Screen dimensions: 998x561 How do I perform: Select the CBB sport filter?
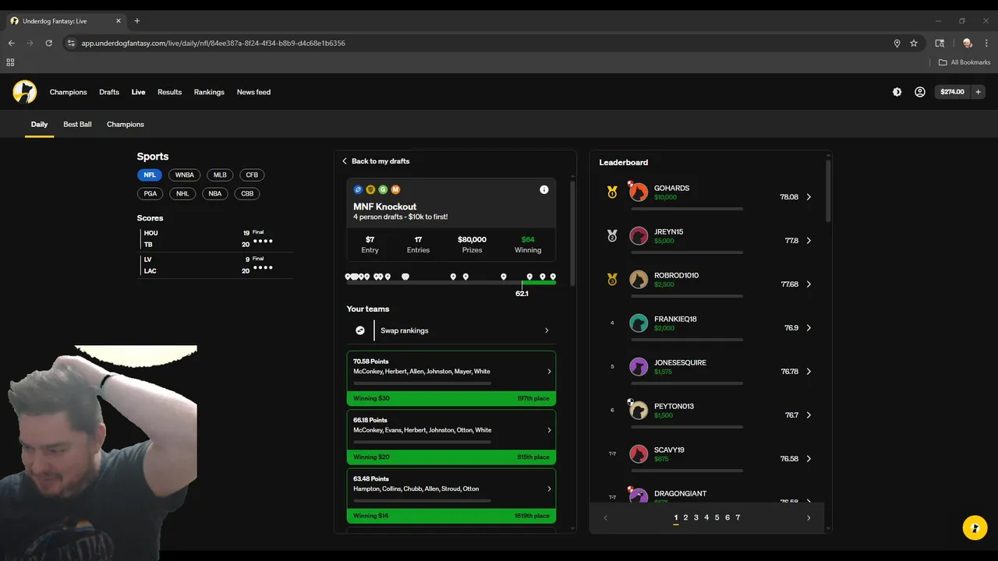coord(247,193)
